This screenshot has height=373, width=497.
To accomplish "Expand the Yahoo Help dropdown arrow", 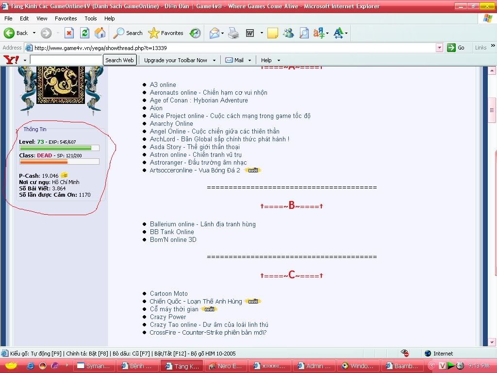I will pyautogui.click(x=279, y=60).
